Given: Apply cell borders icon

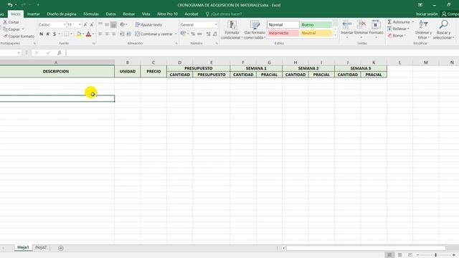Looking at the screenshot, I should pyautogui.click(x=67, y=34).
